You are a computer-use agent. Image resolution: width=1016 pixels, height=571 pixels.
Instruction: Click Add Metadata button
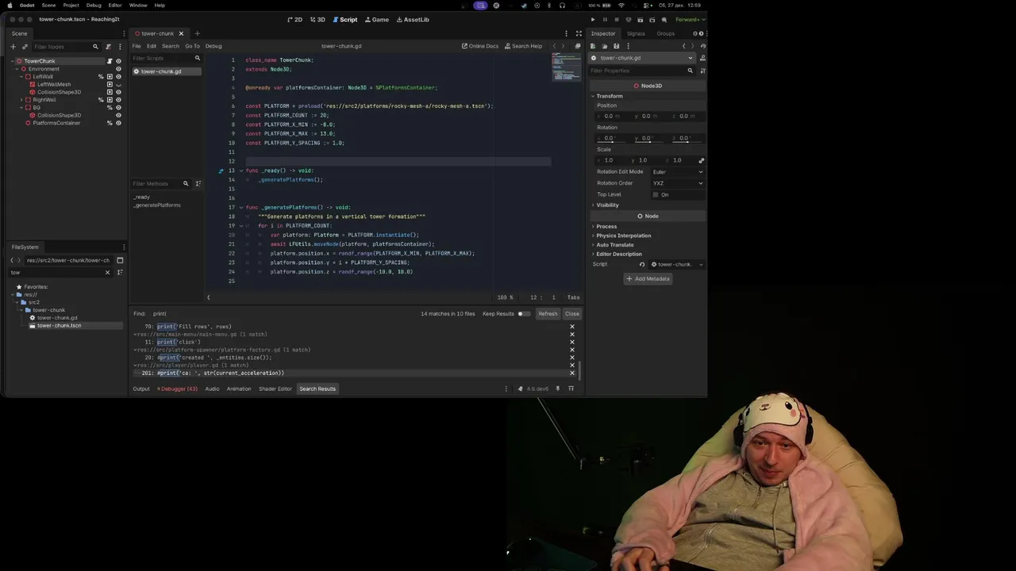coord(648,279)
